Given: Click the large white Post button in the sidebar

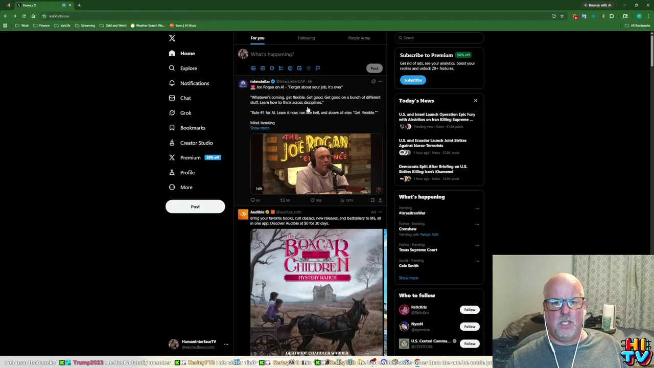Looking at the screenshot, I should coord(195,206).
